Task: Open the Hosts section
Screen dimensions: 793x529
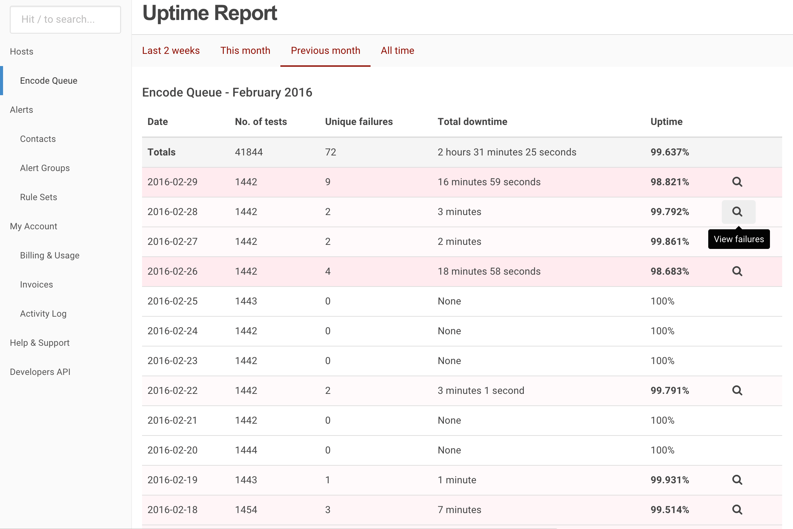Action: tap(21, 51)
